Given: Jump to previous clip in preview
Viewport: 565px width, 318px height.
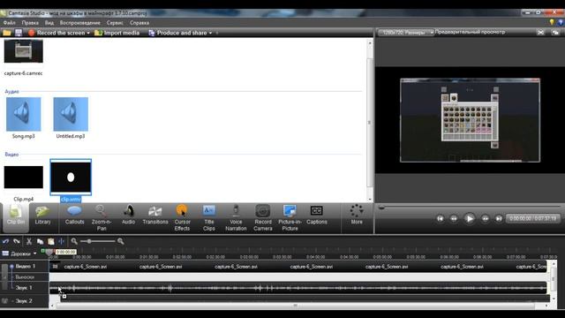Looking at the screenshot, I should (x=440, y=218).
